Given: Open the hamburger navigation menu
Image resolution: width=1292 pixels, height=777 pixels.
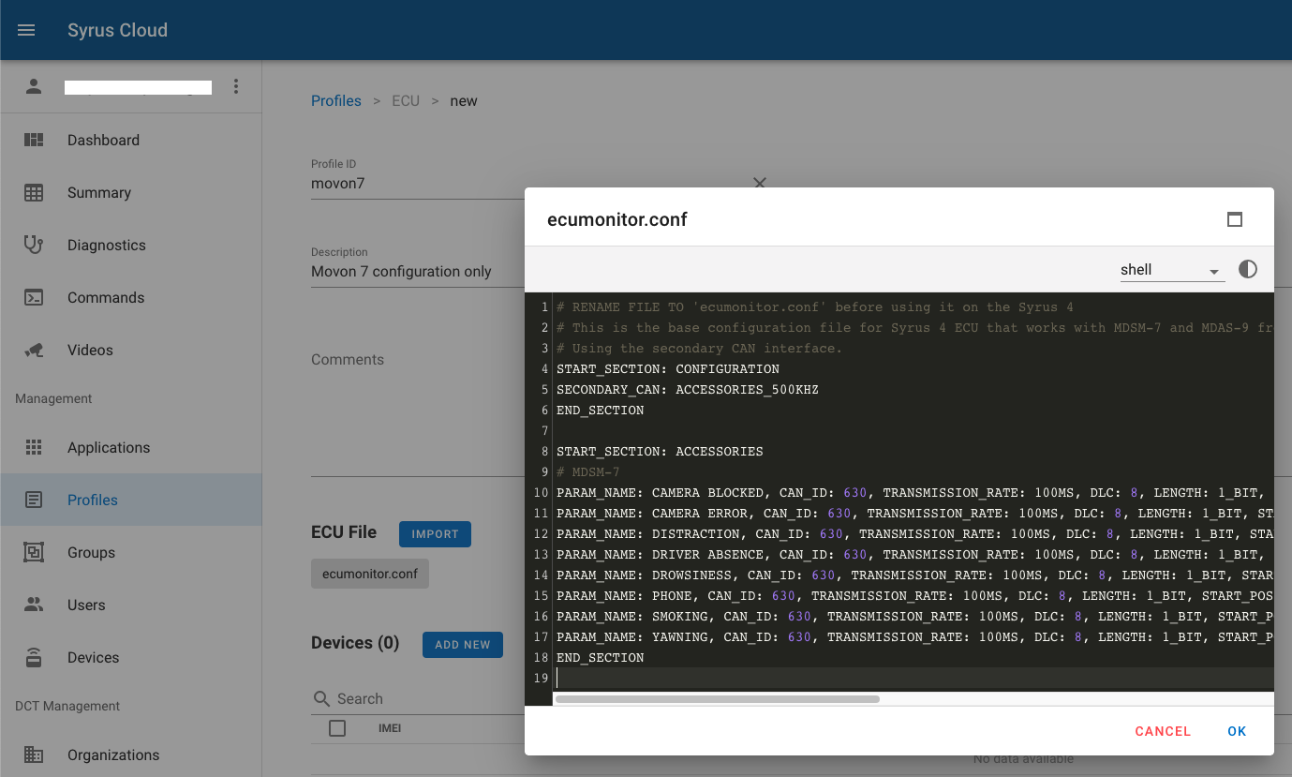Looking at the screenshot, I should coord(26,30).
